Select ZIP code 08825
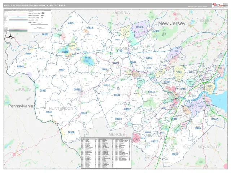Viewport: 231px width, 173px height. click(43, 90)
